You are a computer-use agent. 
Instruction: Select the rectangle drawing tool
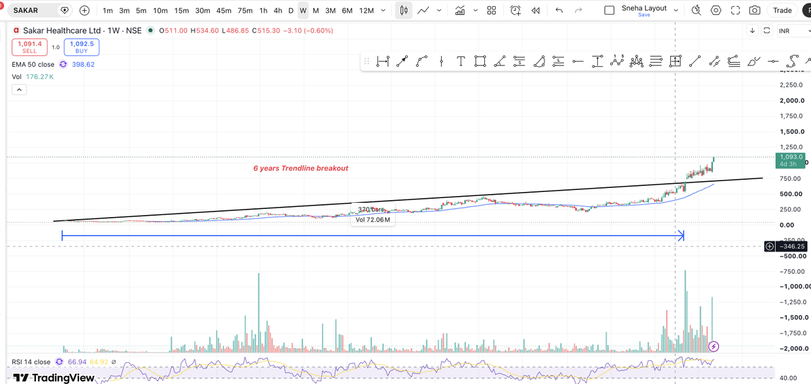point(480,62)
